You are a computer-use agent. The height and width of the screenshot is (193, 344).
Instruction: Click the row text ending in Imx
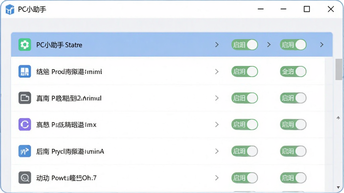tap(66, 125)
